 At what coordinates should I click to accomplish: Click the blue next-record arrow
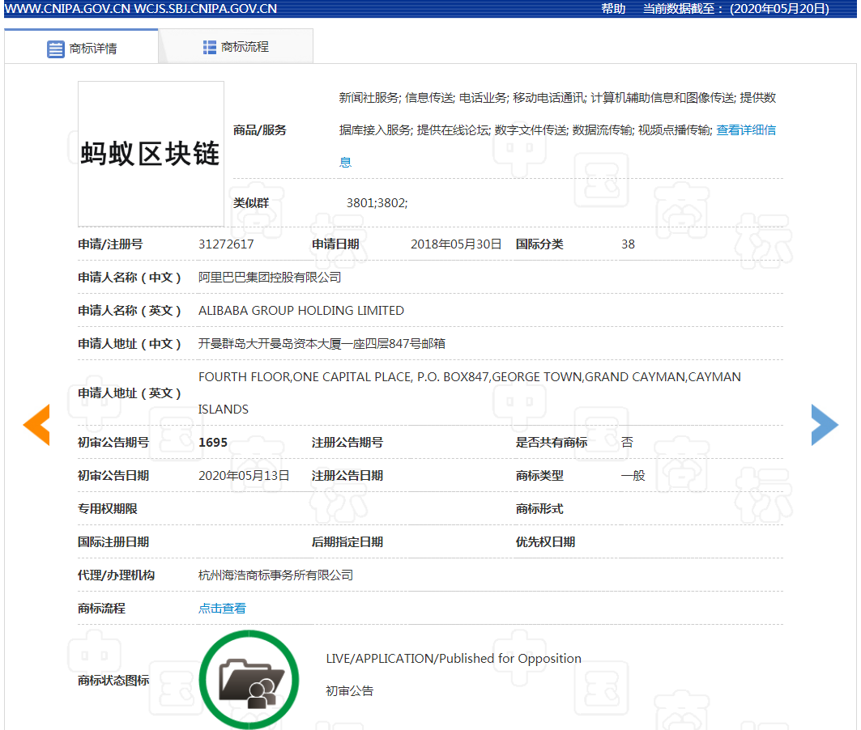click(825, 425)
